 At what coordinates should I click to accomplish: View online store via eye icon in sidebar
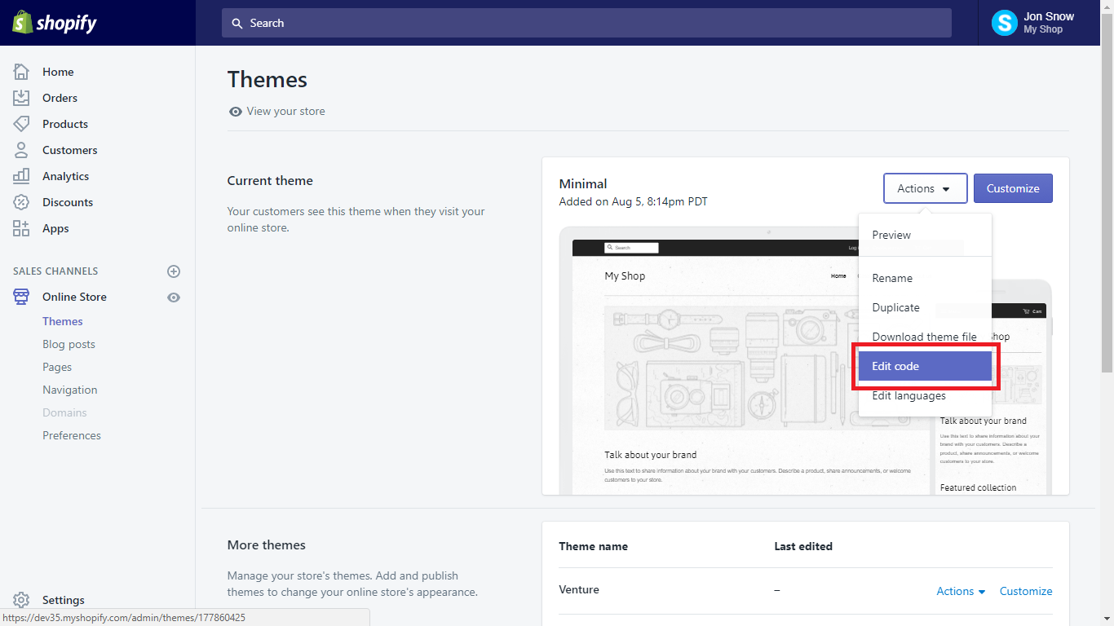point(174,298)
